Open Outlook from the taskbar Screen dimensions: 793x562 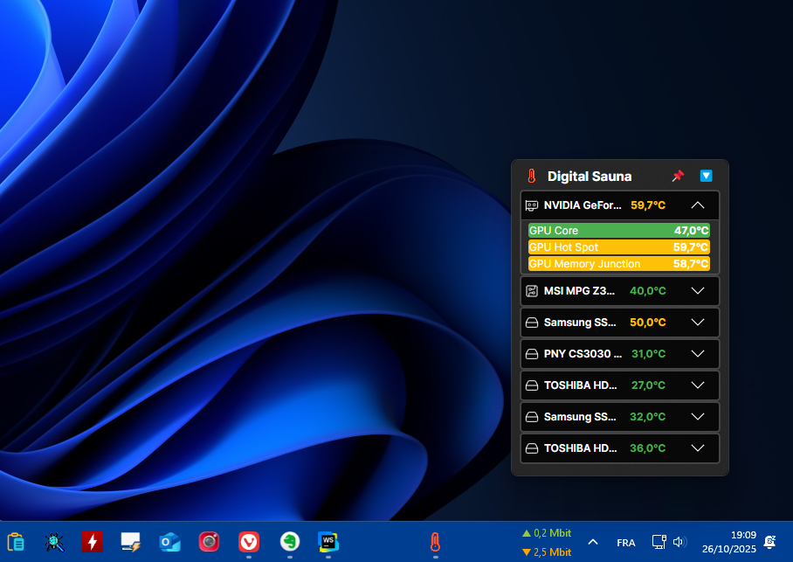(169, 541)
